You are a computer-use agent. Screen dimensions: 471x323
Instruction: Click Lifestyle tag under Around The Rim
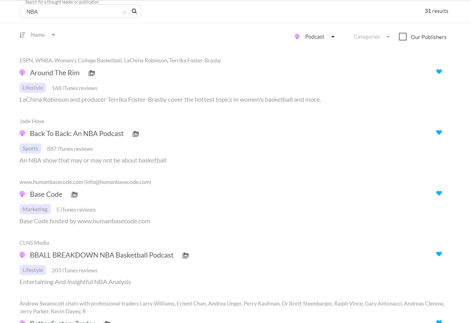[33, 88]
